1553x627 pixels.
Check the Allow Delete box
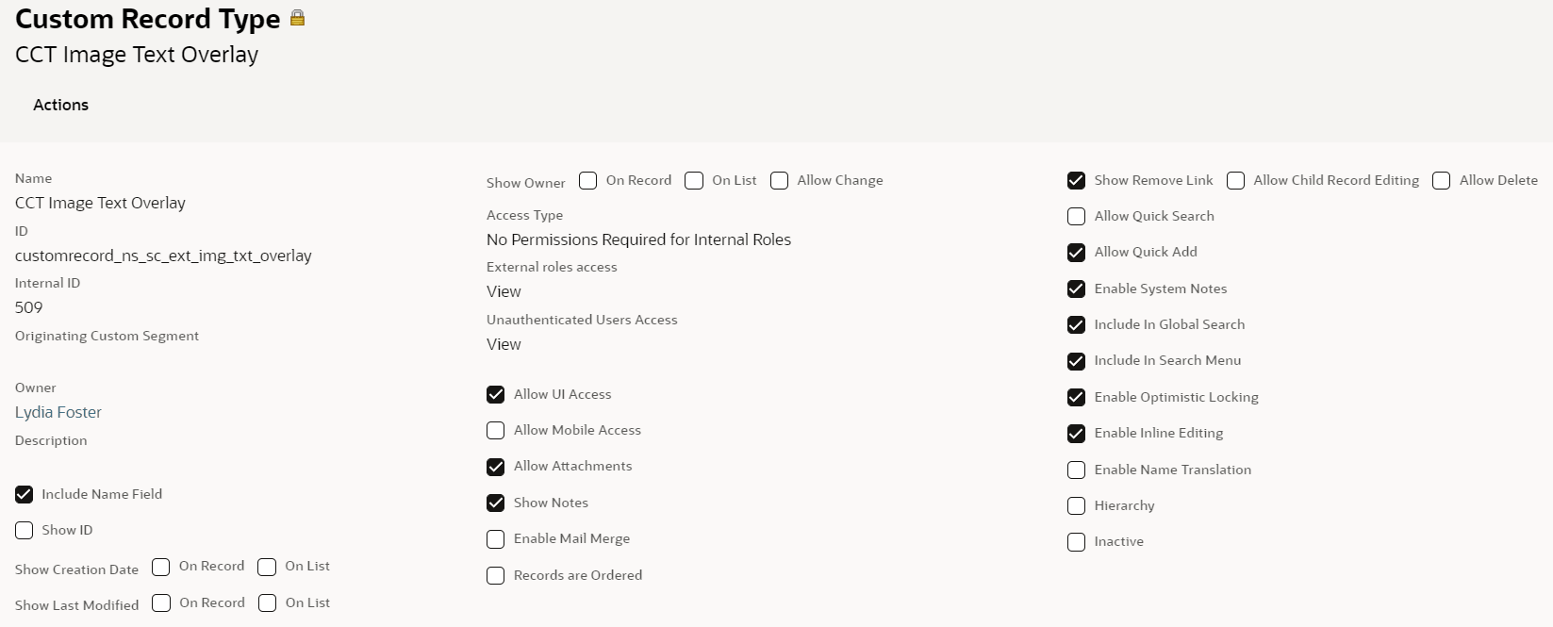click(x=1442, y=181)
